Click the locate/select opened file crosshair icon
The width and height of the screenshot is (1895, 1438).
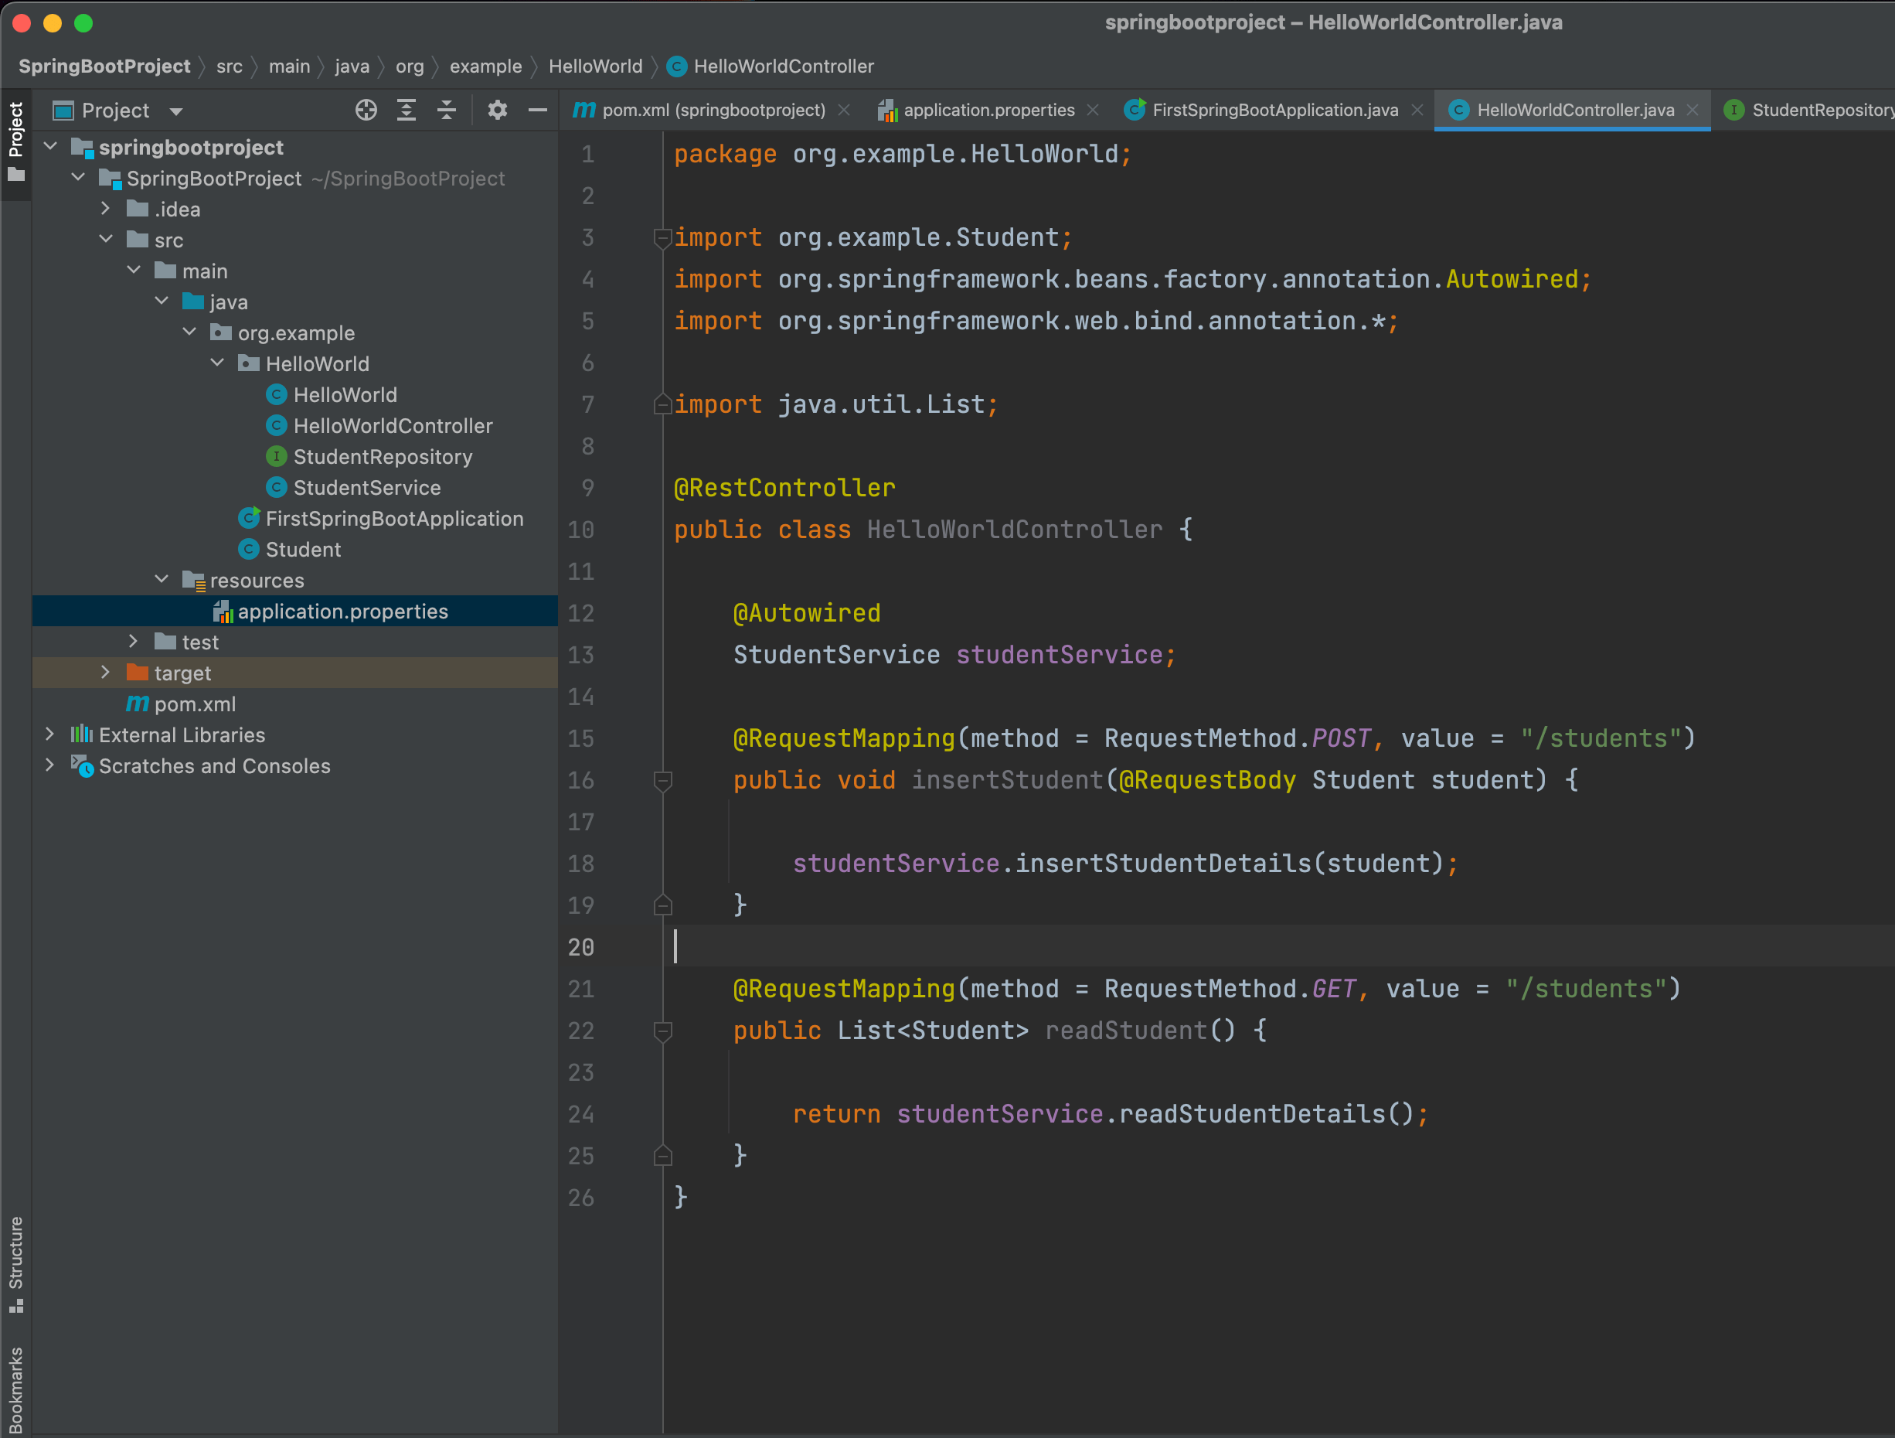(366, 110)
